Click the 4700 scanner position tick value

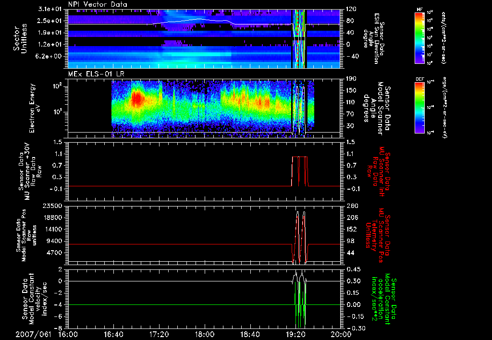click(55, 253)
